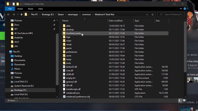The width and height of the screenshot is (198, 111).
Task: Expand the ribbon with chevron
Action: coord(181,9)
